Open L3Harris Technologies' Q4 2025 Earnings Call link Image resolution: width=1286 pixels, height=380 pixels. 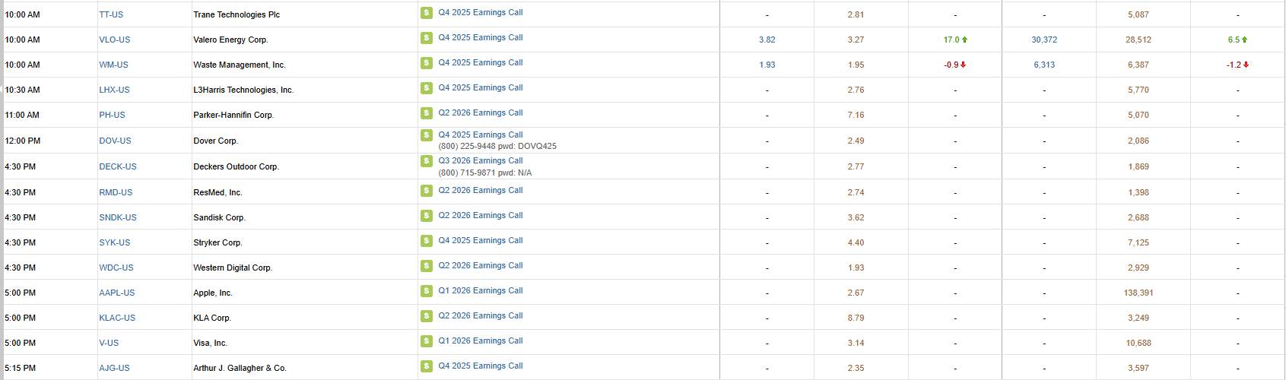tap(480, 87)
